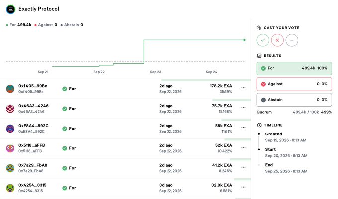Viewport: 338px width, 199px height.
Task: Open avatar of voter 0xf405...99Be
Action: (x=10, y=89)
